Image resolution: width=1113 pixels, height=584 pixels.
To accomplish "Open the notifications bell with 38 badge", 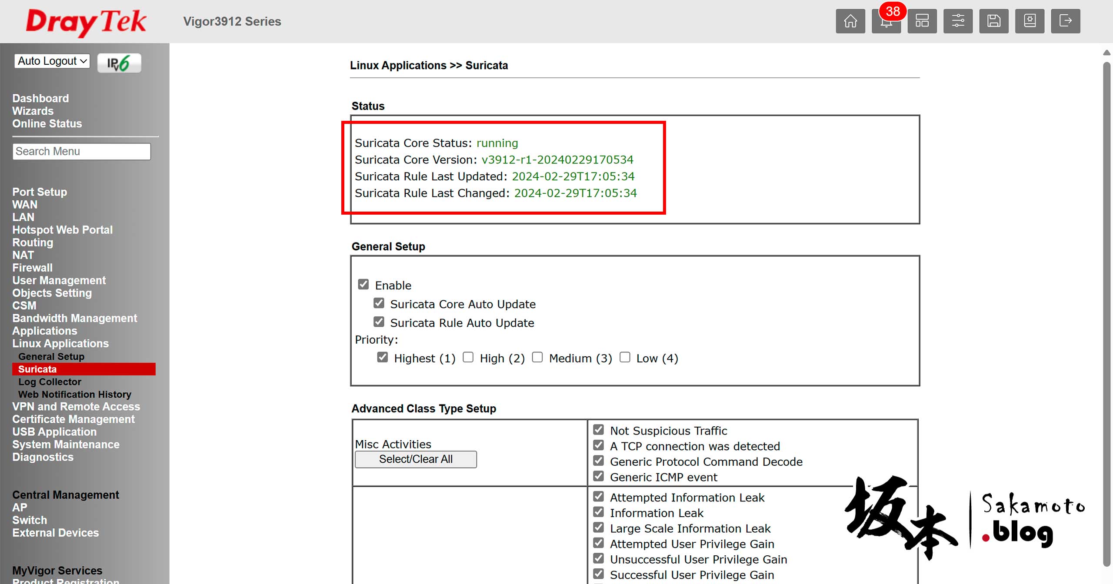I will click(886, 21).
